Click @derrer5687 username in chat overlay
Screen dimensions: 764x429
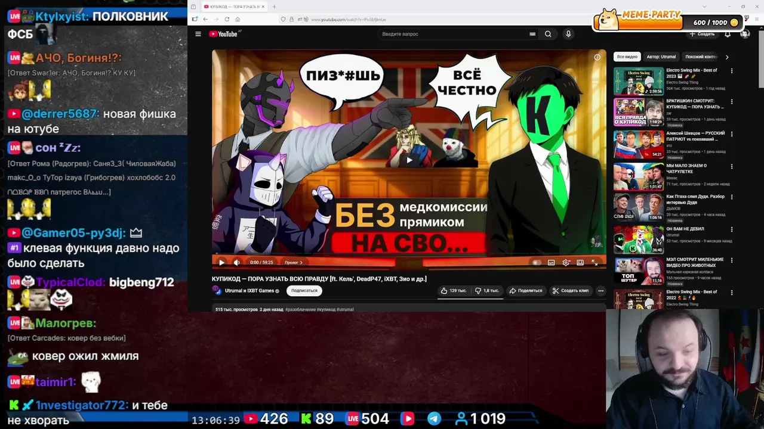point(60,114)
